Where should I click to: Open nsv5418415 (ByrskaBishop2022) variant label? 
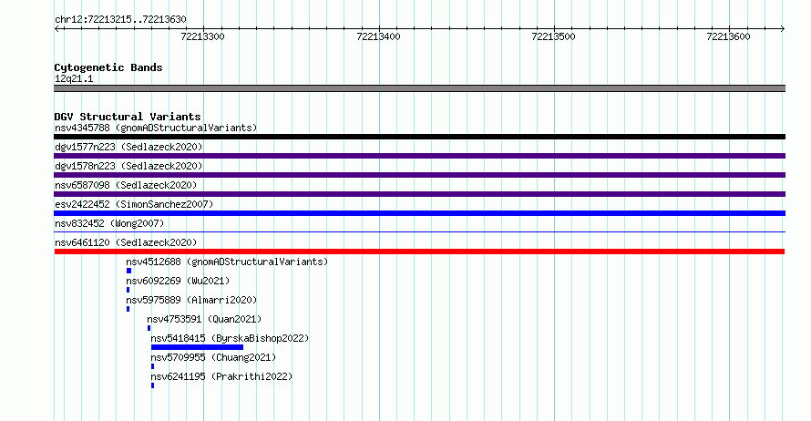[x=230, y=338]
